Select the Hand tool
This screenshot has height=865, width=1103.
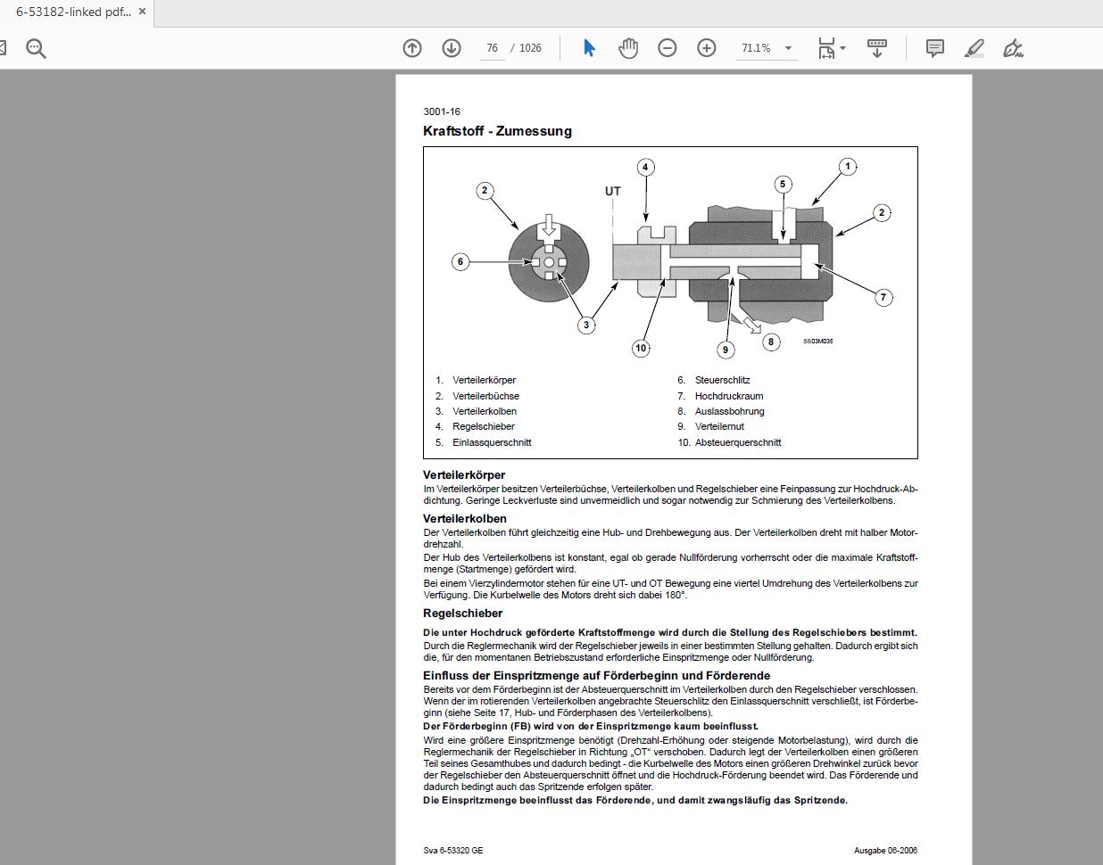pos(628,47)
